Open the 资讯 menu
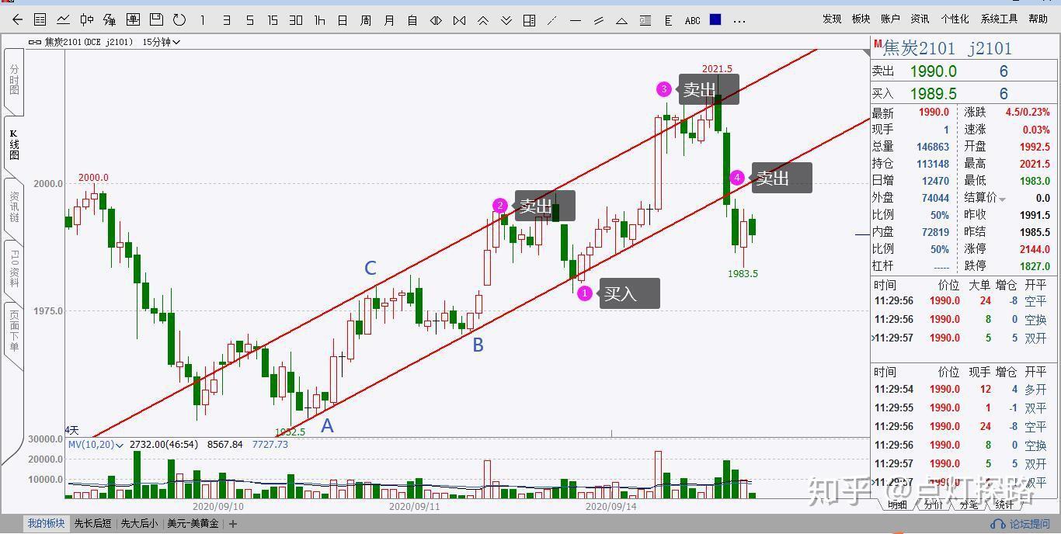Screen dimensions: 1061x534 click(x=920, y=19)
